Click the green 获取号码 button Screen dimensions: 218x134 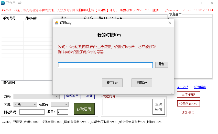click(x=84, y=109)
